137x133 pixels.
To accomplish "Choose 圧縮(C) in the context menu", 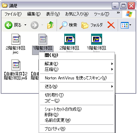I will 77,69.
